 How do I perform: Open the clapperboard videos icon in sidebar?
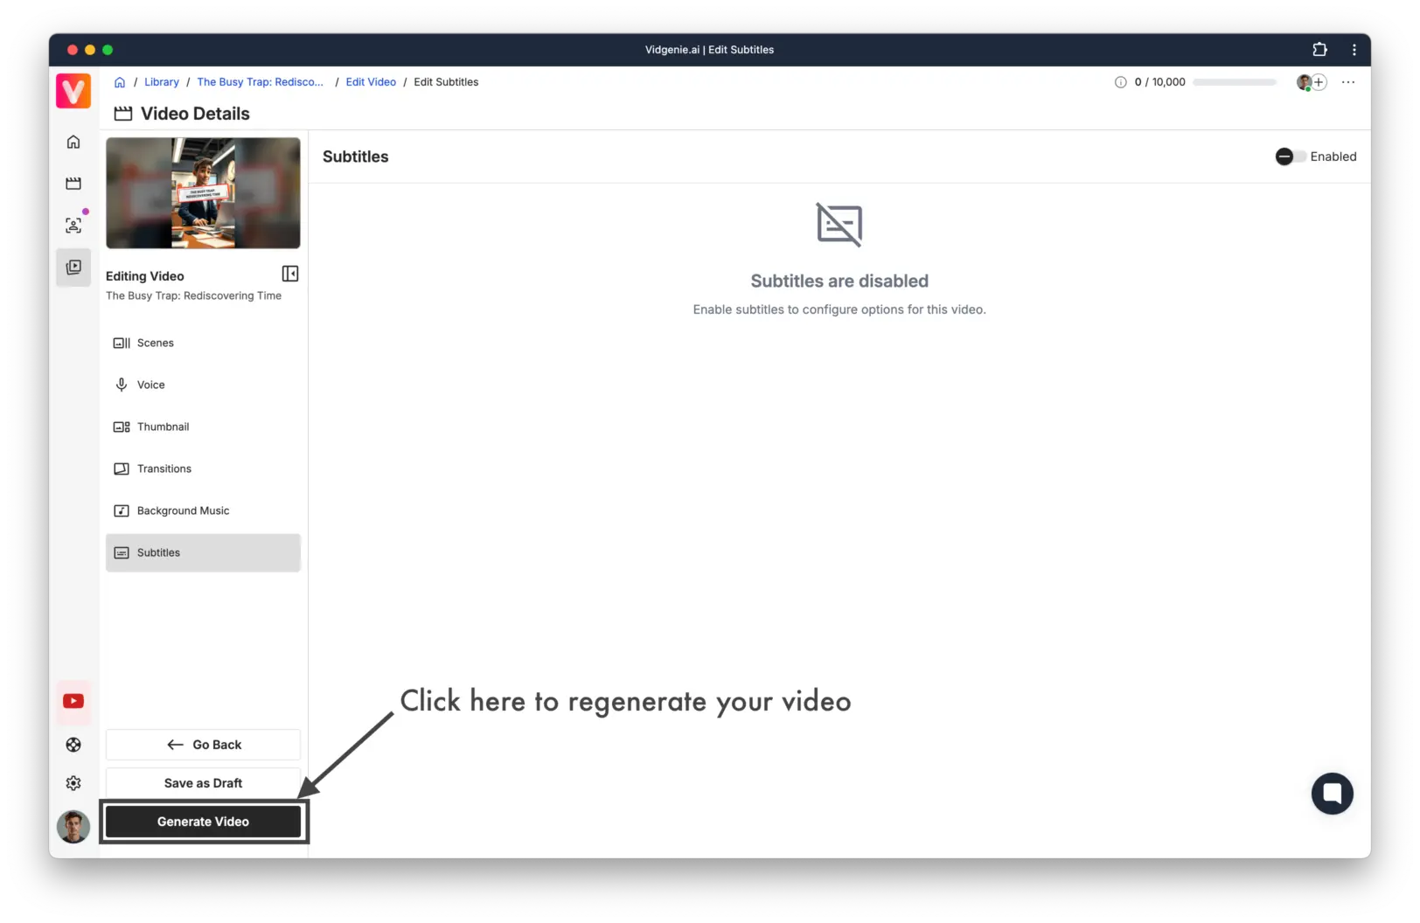(x=73, y=184)
